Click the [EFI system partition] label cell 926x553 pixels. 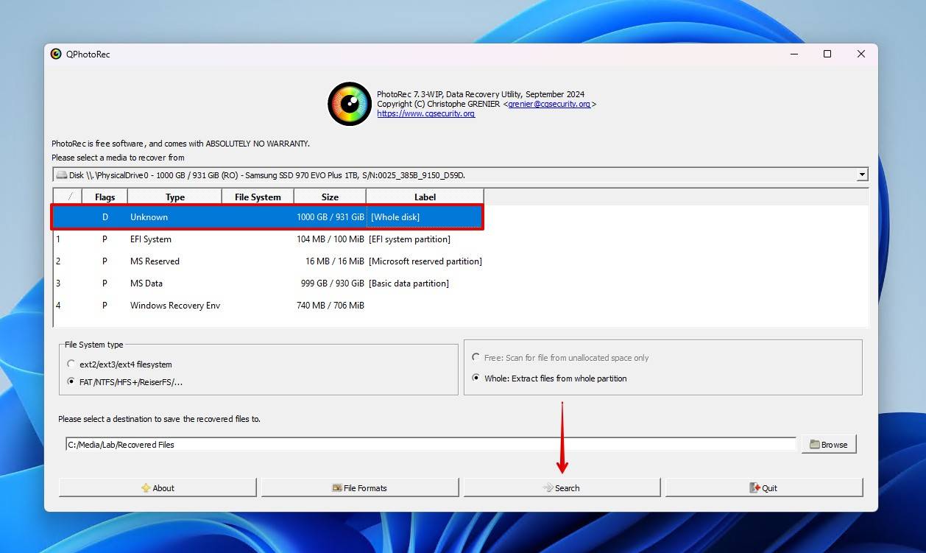point(409,239)
